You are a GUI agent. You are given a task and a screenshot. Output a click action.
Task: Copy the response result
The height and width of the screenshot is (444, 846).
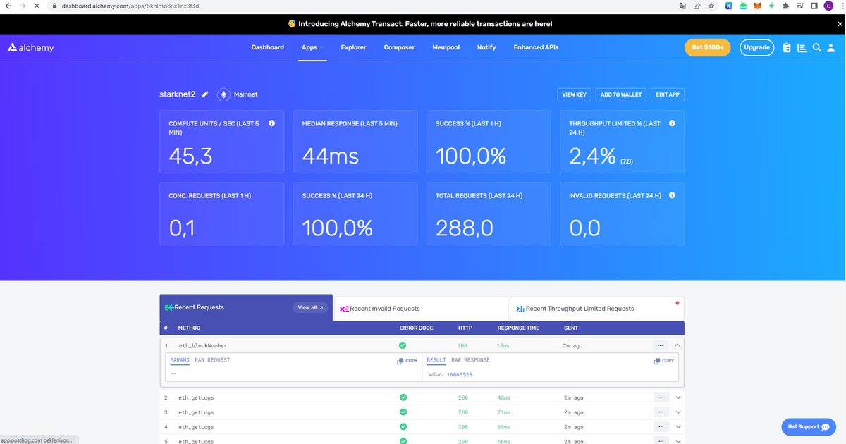pos(663,361)
